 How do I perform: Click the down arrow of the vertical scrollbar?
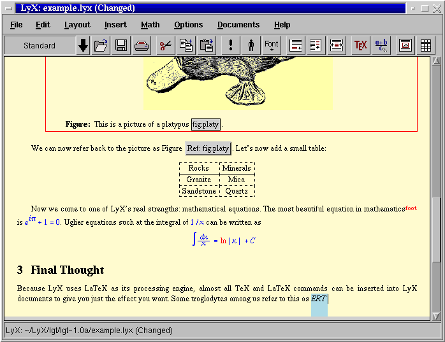pyautogui.click(x=437, y=316)
